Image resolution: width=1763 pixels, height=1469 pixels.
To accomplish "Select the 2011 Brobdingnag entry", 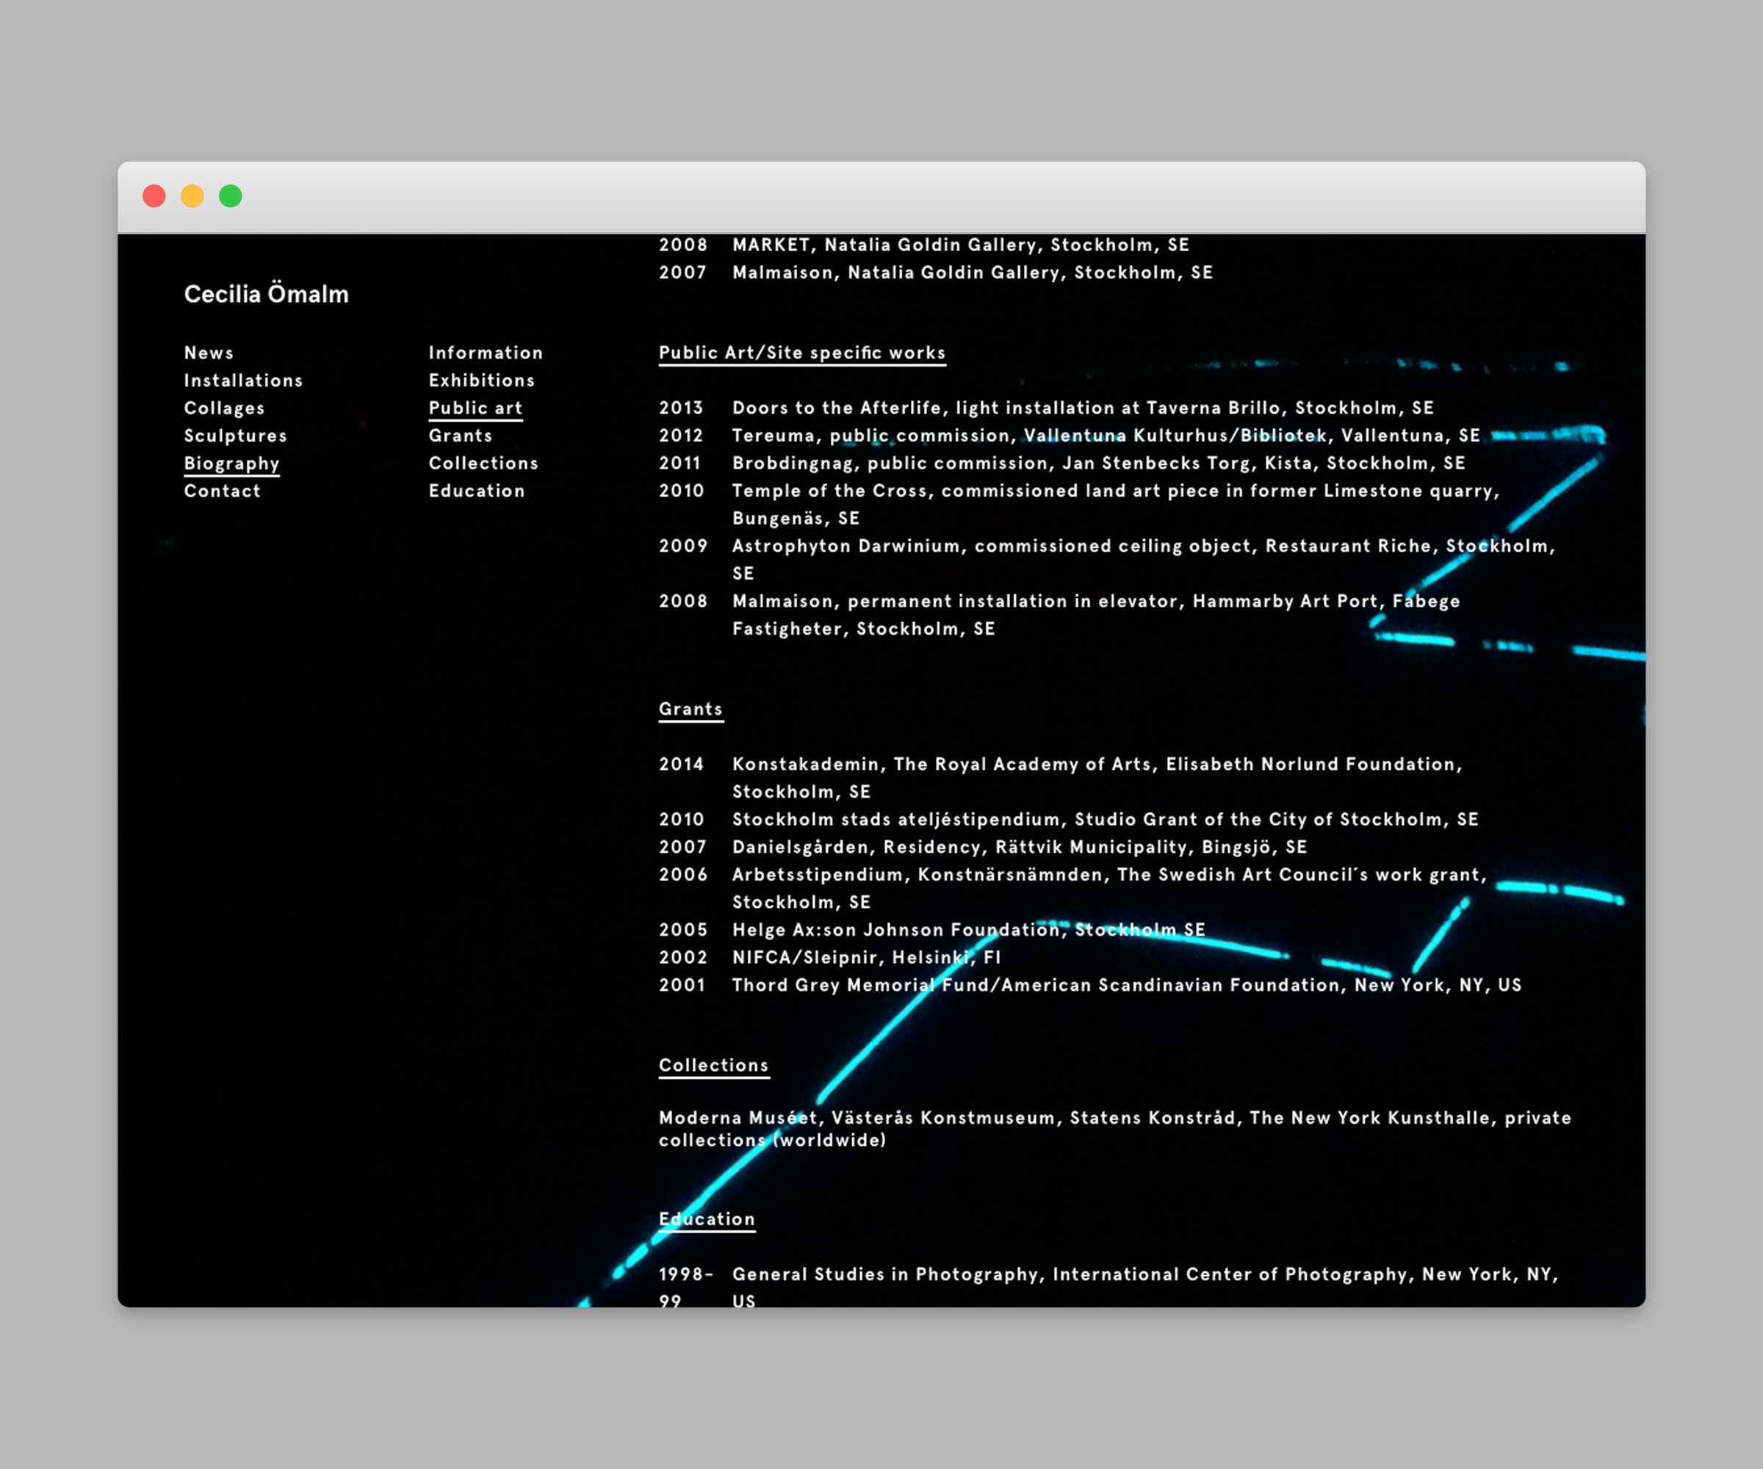I will 1062,463.
